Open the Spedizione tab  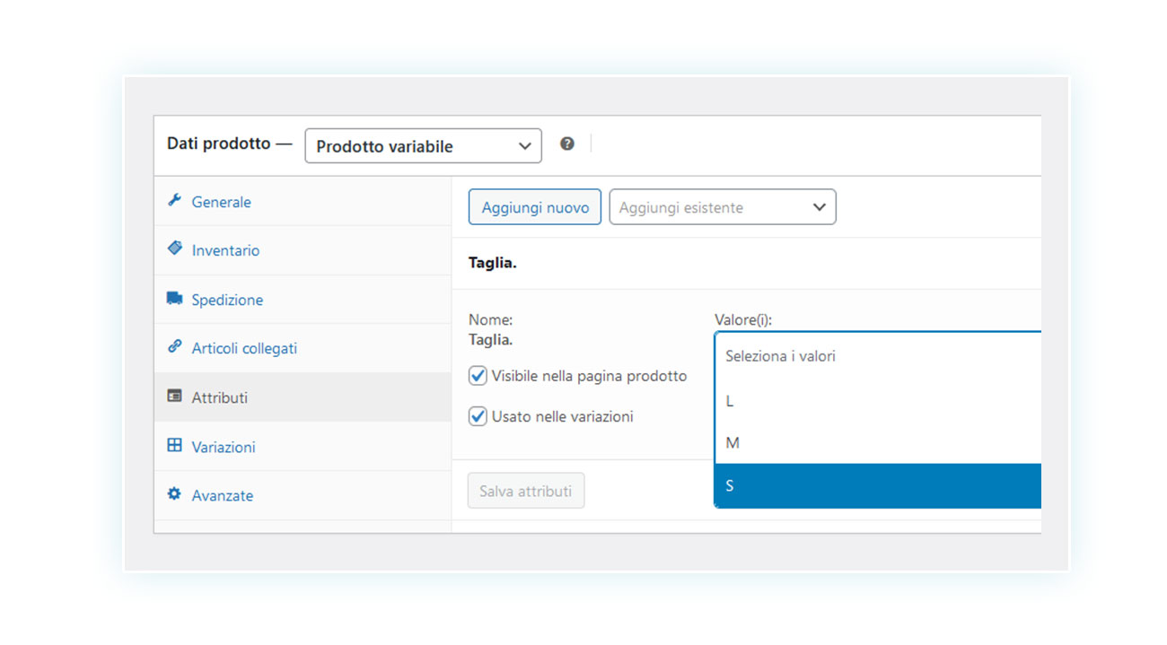pos(303,300)
